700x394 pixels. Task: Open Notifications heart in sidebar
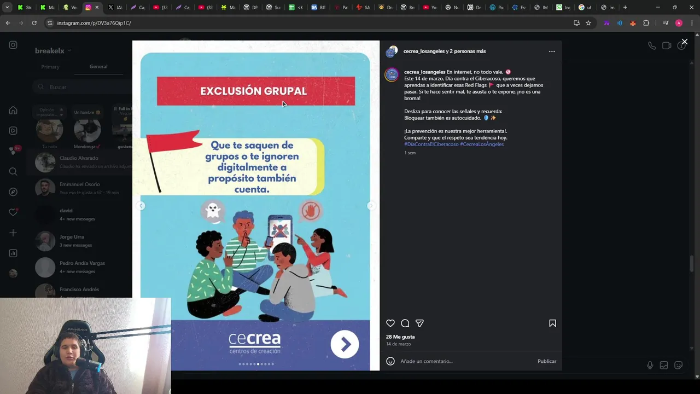[x=13, y=212]
